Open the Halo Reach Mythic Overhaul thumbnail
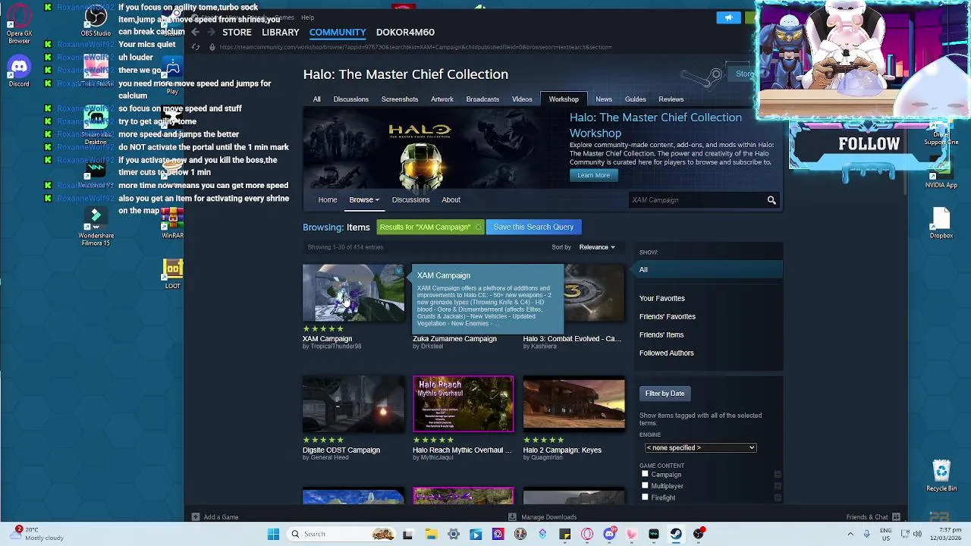The width and height of the screenshot is (971, 546). point(463,404)
